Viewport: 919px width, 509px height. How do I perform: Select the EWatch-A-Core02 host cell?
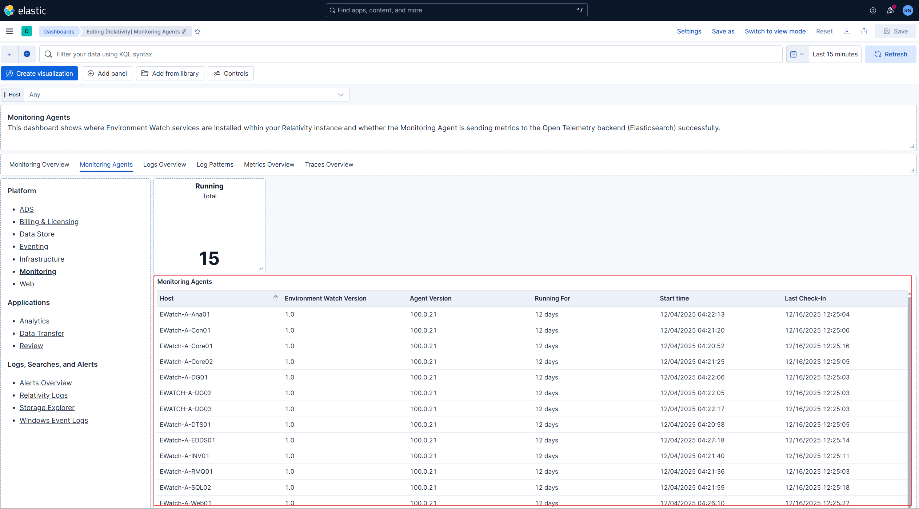coord(220,362)
